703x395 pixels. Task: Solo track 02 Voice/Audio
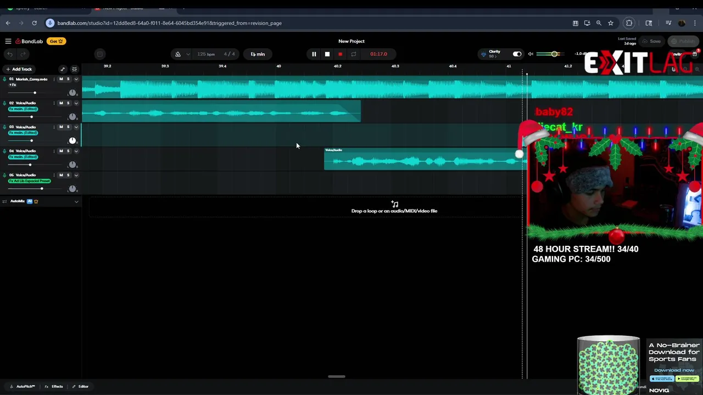coord(68,103)
